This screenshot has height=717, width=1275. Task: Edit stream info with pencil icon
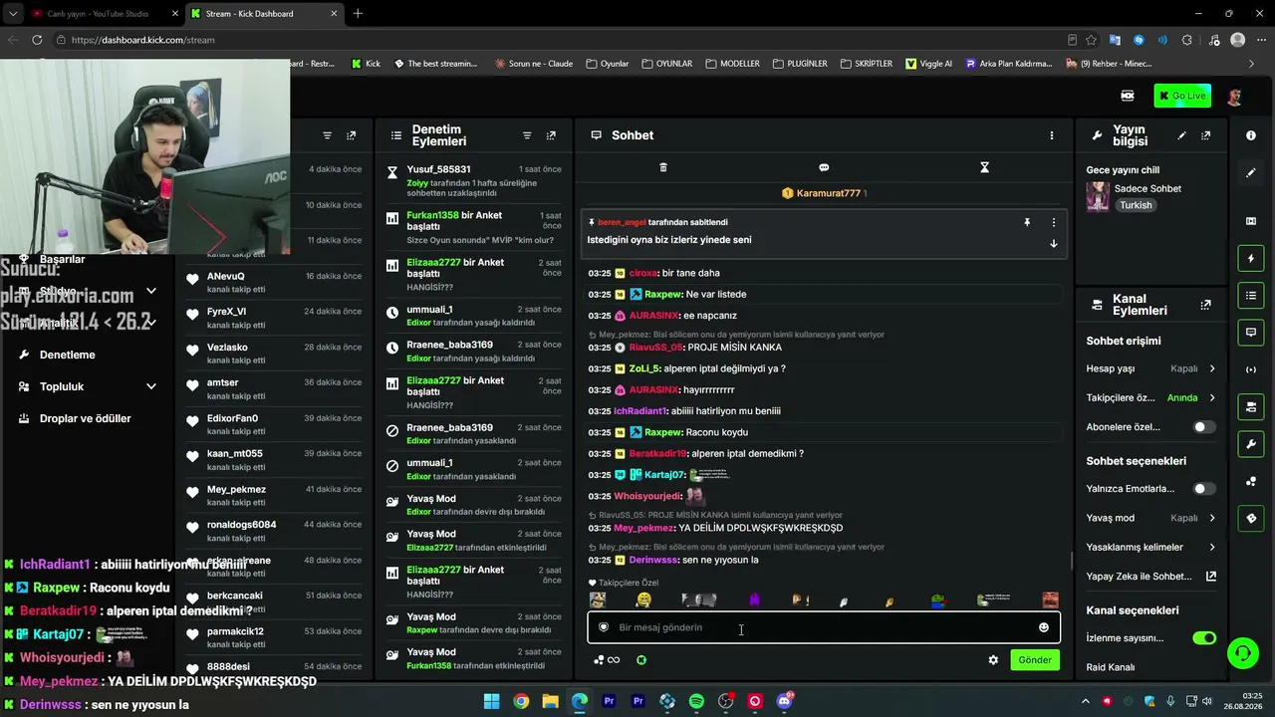pos(1182,135)
